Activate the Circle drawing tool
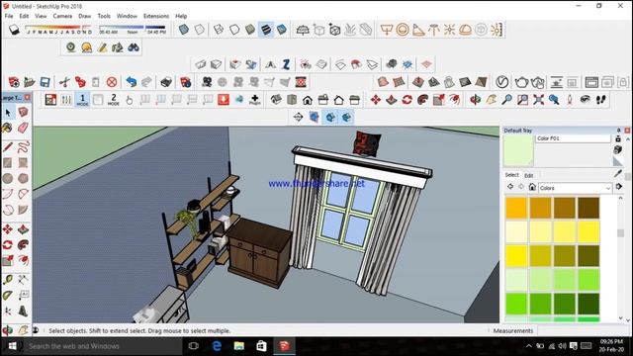The height and width of the screenshot is (356, 633). click(x=8, y=178)
